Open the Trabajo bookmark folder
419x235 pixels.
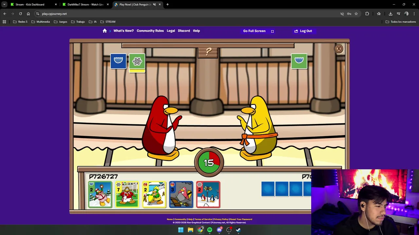coord(78,22)
